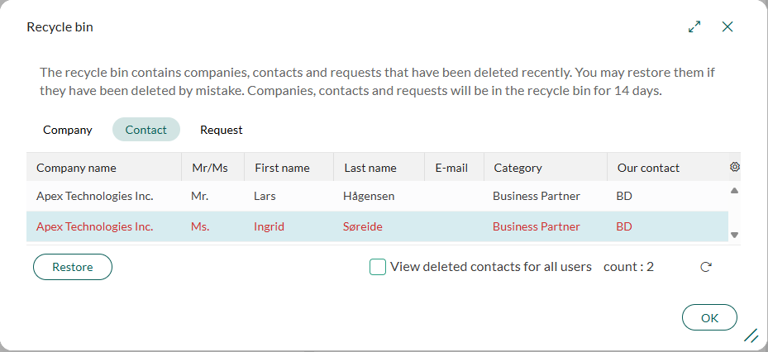Expand the Recycle bin dialog to full size
Viewport: 768px width, 352px height.
(694, 26)
